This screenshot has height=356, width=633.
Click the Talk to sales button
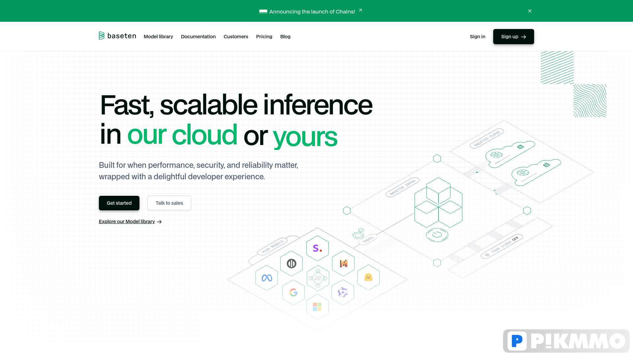[x=169, y=203]
